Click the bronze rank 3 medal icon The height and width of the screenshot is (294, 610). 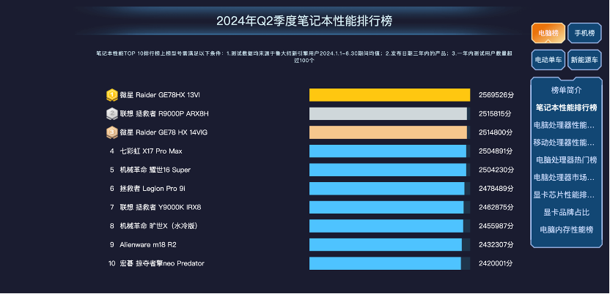point(112,132)
